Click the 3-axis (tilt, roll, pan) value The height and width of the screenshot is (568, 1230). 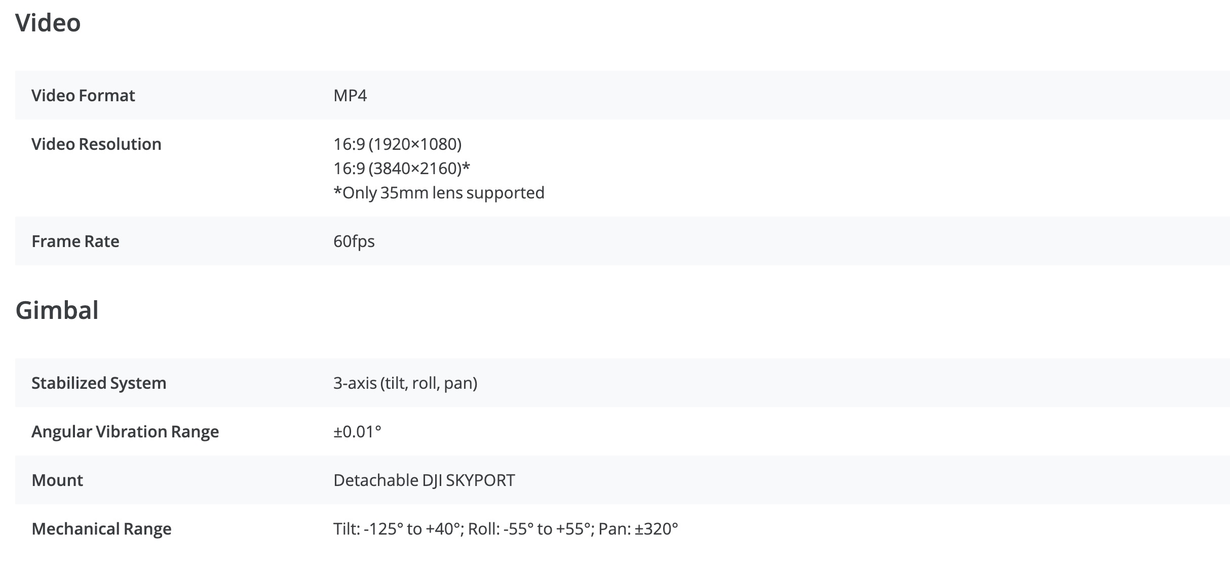click(405, 383)
